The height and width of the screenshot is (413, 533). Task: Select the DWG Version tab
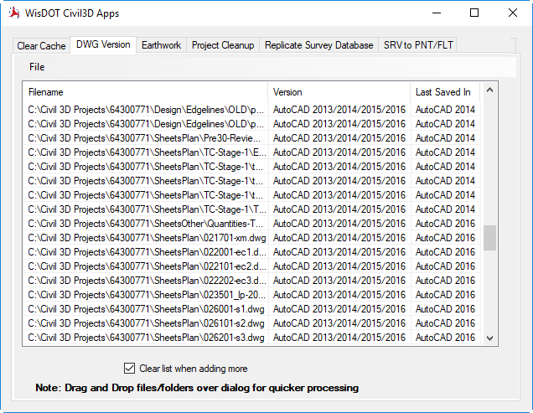point(103,44)
